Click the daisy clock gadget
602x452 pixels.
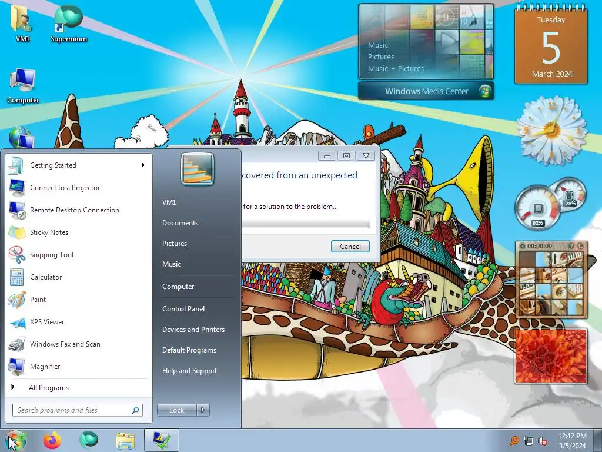(551, 130)
